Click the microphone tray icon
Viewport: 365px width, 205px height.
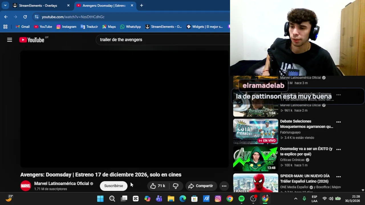(x=304, y=199)
